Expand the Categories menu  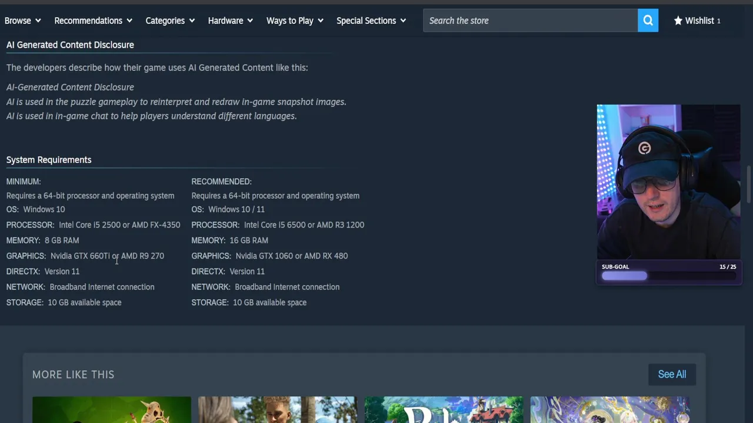(170, 21)
